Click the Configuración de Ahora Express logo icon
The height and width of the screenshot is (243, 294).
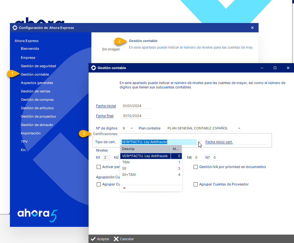(15, 28)
